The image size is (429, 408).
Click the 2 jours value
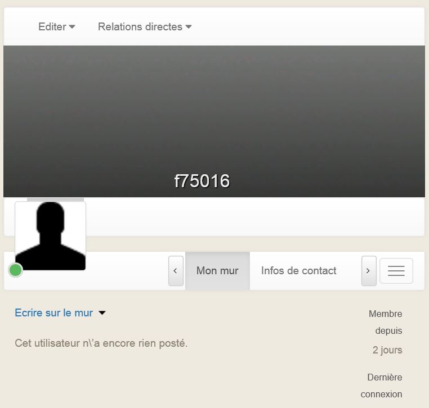coord(387,350)
